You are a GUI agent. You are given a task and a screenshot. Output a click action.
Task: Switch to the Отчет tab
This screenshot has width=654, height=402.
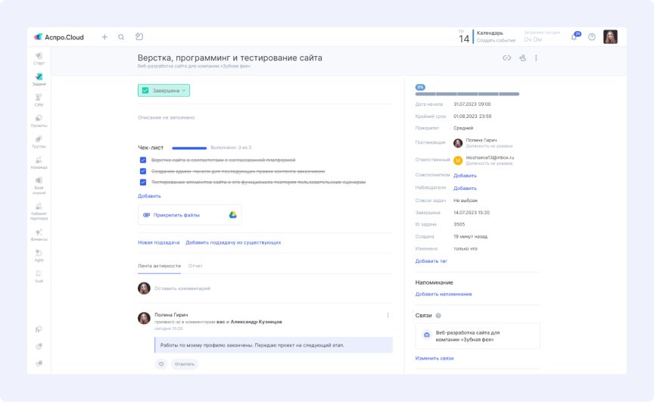coord(195,266)
